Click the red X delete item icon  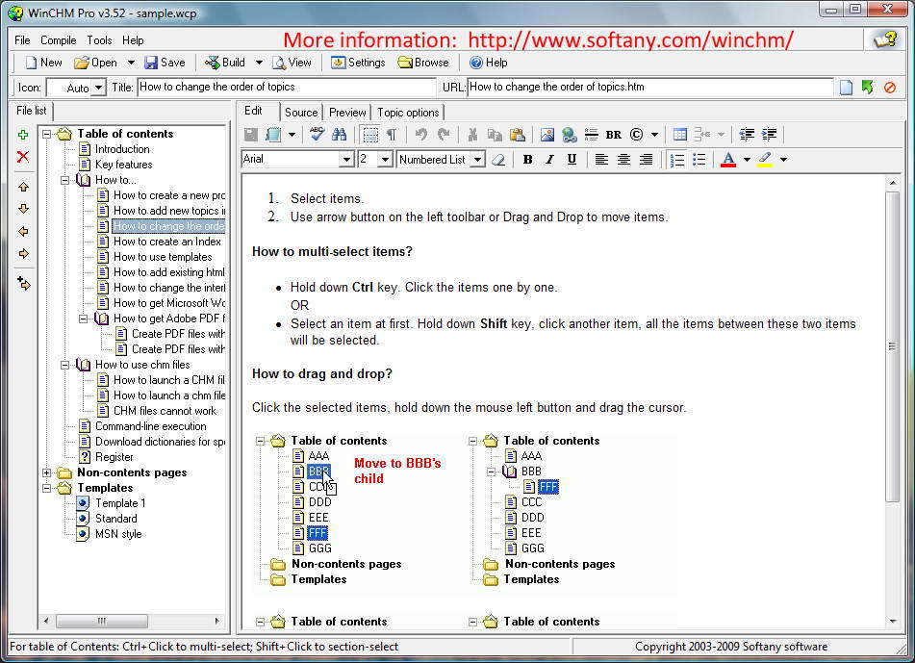tap(23, 157)
